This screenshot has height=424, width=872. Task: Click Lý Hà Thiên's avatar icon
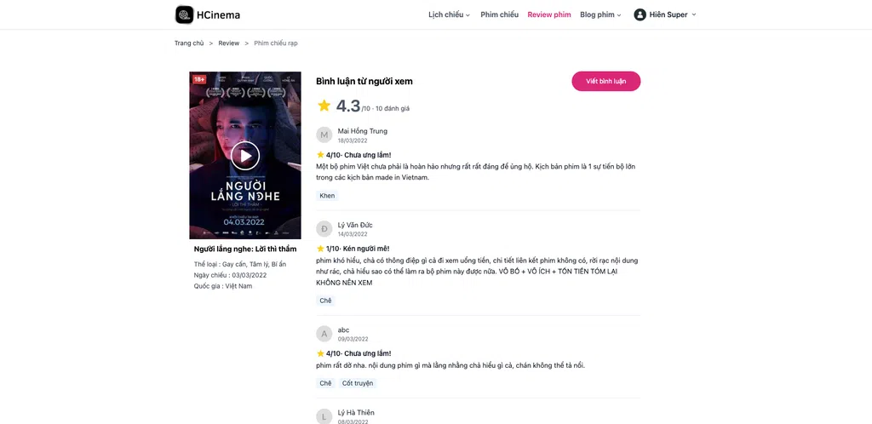pyautogui.click(x=324, y=416)
